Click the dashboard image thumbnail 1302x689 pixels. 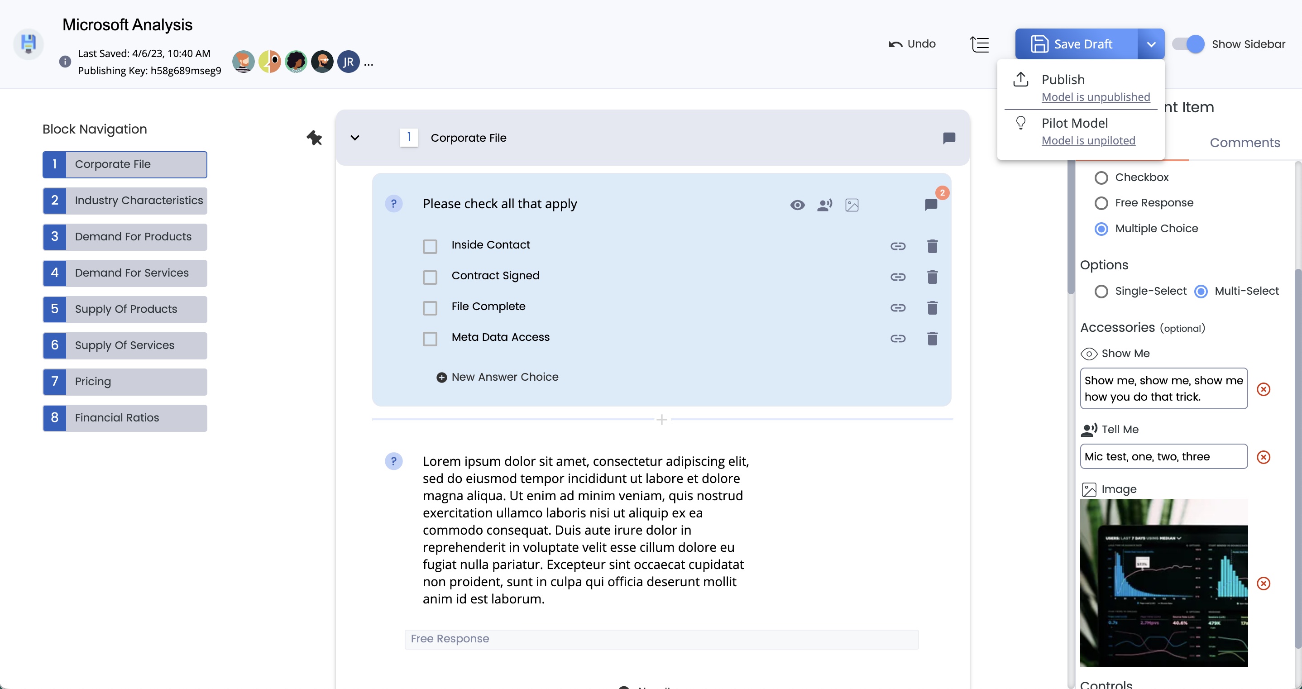1163,582
